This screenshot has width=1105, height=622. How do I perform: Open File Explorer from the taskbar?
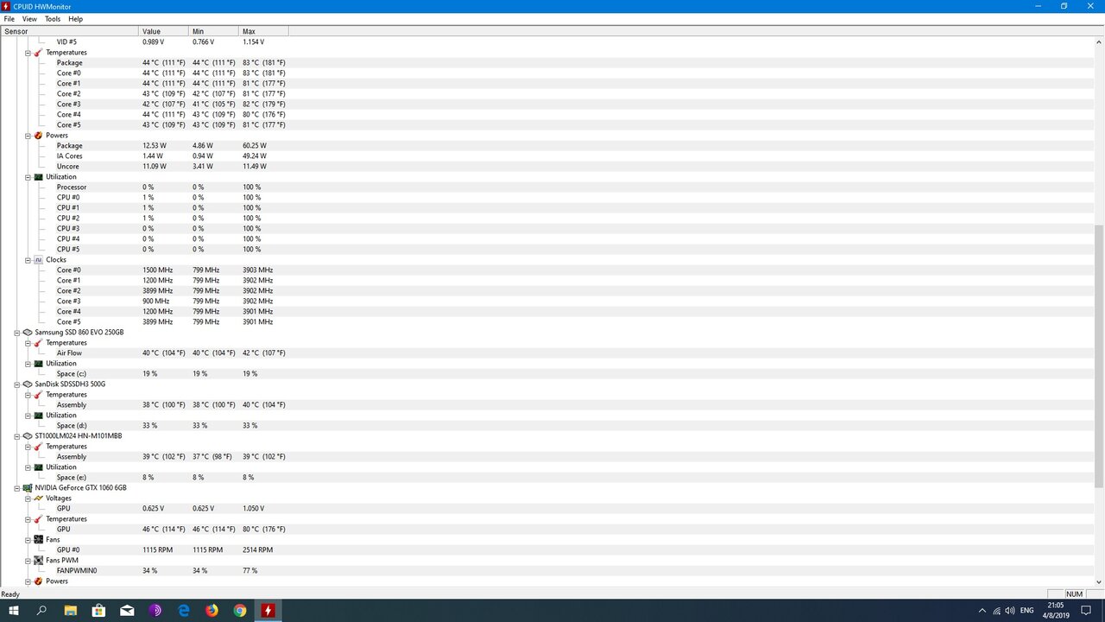click(71, 610)
